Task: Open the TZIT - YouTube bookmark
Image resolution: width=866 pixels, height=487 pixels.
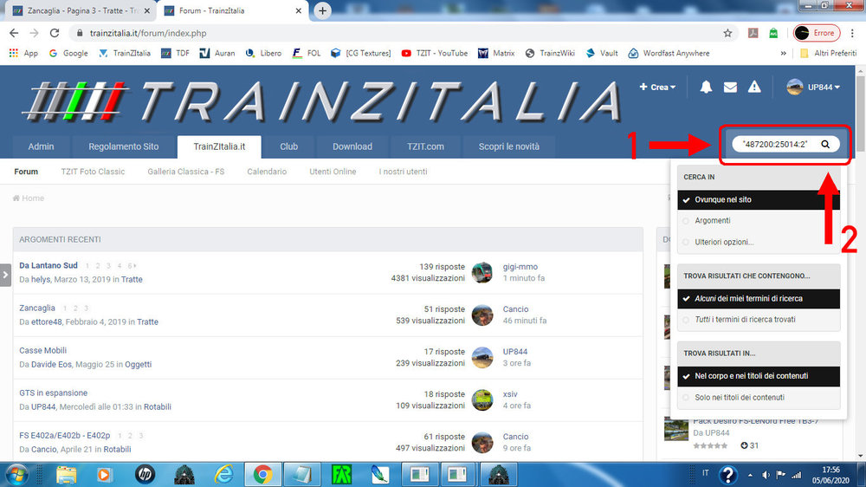Action: 435,53
